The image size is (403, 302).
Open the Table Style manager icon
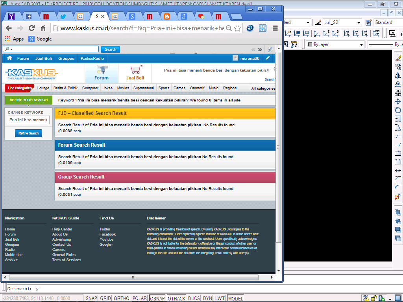(368, 22)
